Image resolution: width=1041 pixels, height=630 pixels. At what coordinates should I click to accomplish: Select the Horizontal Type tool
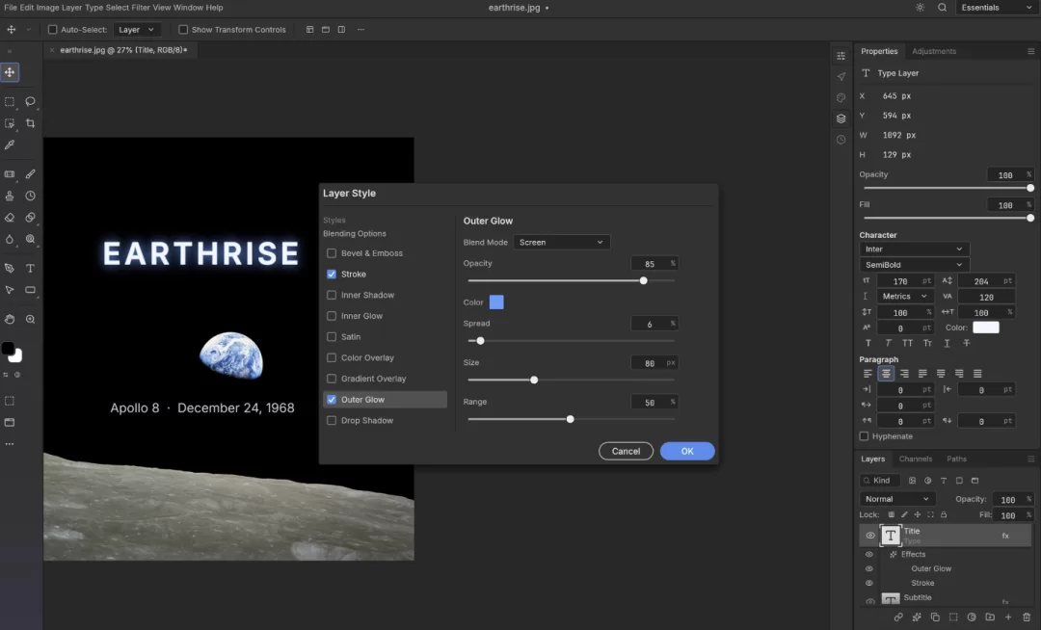(x=31, y=268)
